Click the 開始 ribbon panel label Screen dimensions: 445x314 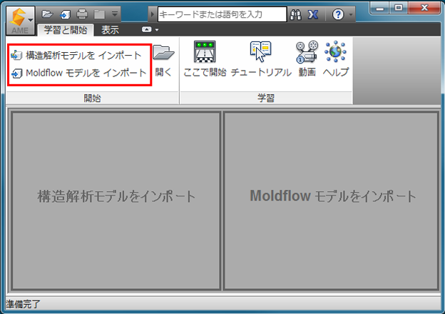coord(92,98)
